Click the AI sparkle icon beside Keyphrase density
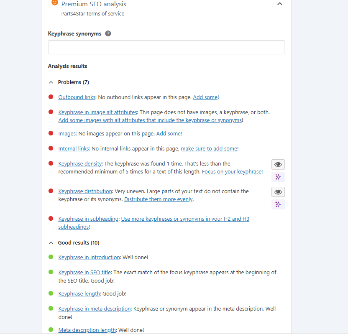 point(278,177)
